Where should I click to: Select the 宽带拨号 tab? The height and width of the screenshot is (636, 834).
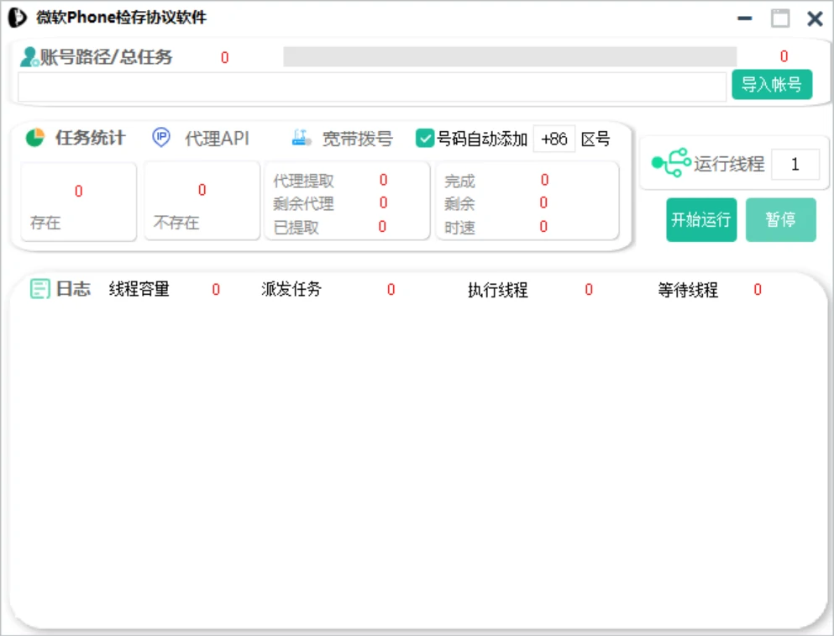tap(358, 139)
